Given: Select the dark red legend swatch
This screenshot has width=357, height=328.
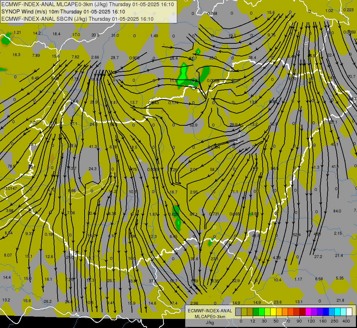Looking at the screenshot, I should coord(302,312).
